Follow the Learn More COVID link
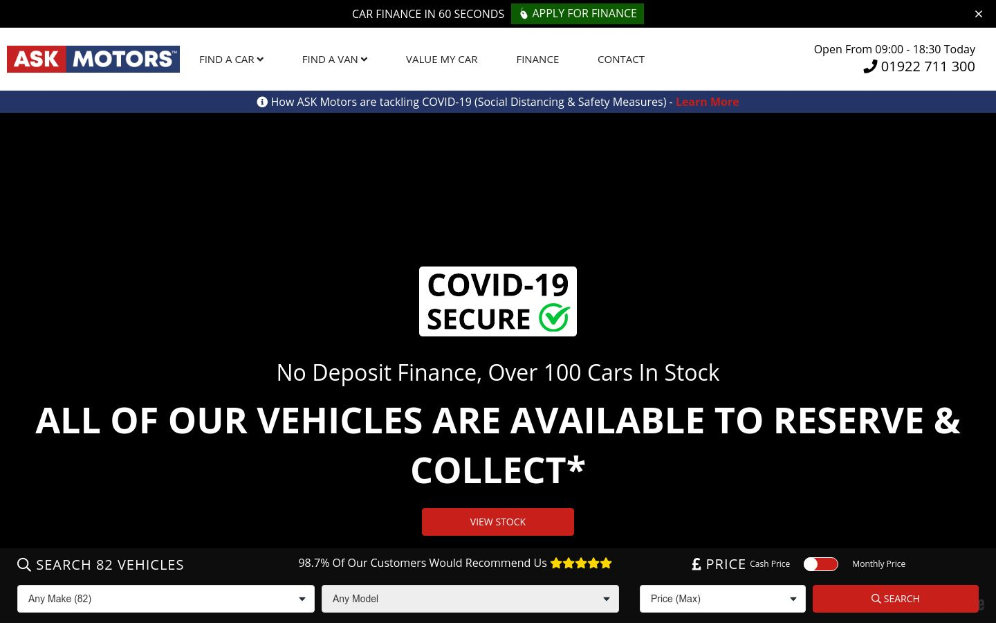996x623 pixels. point(707,102)
